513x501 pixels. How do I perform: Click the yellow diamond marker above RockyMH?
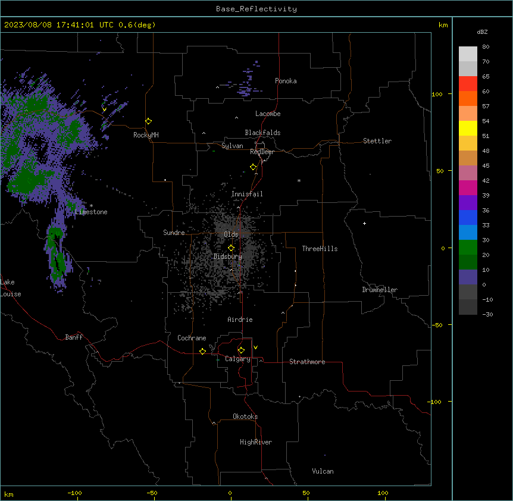click(x=148, y=121)
